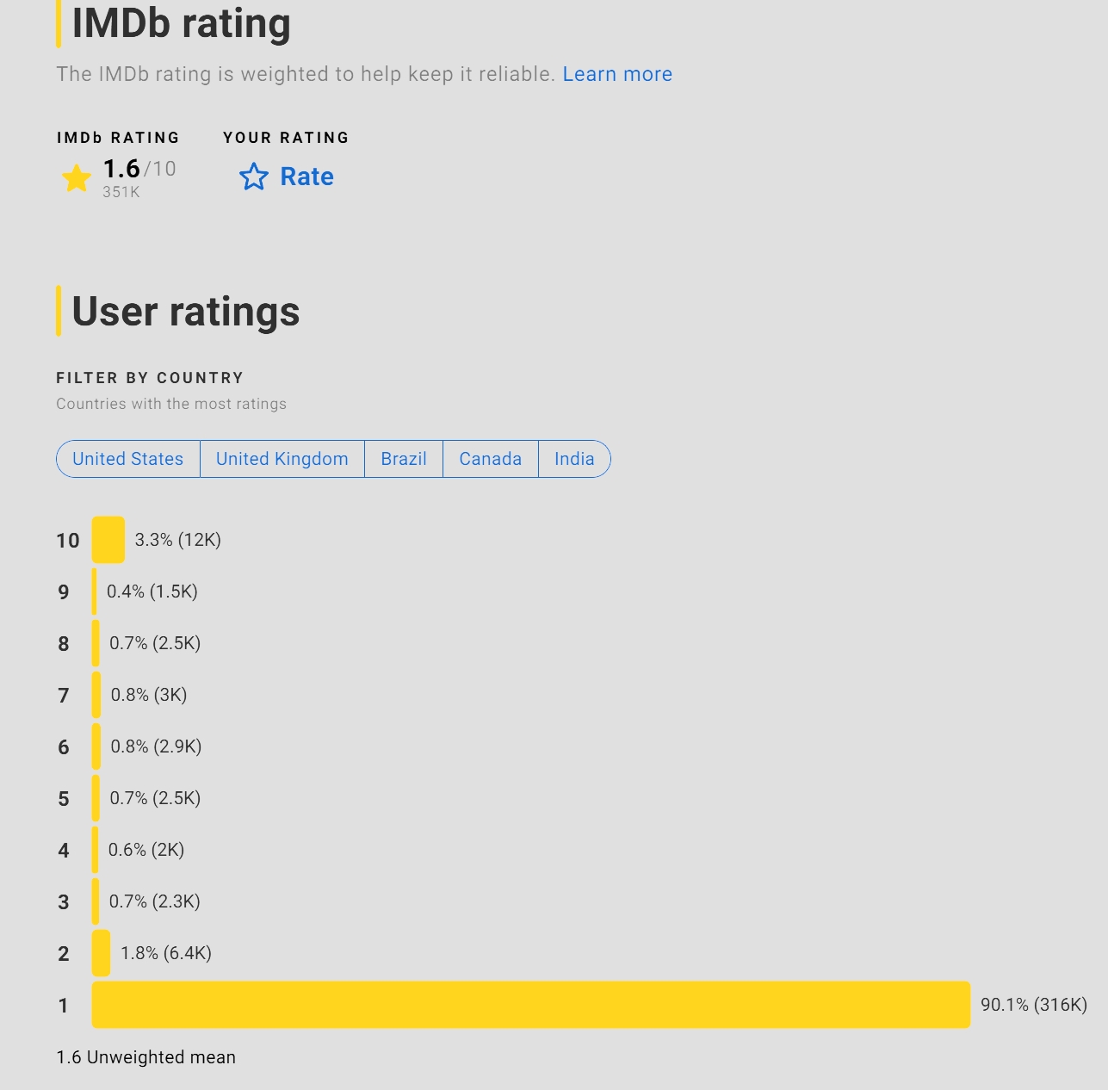Click the 1.8% (6.4K) label

pyautogui.click(x=166, y=953)
